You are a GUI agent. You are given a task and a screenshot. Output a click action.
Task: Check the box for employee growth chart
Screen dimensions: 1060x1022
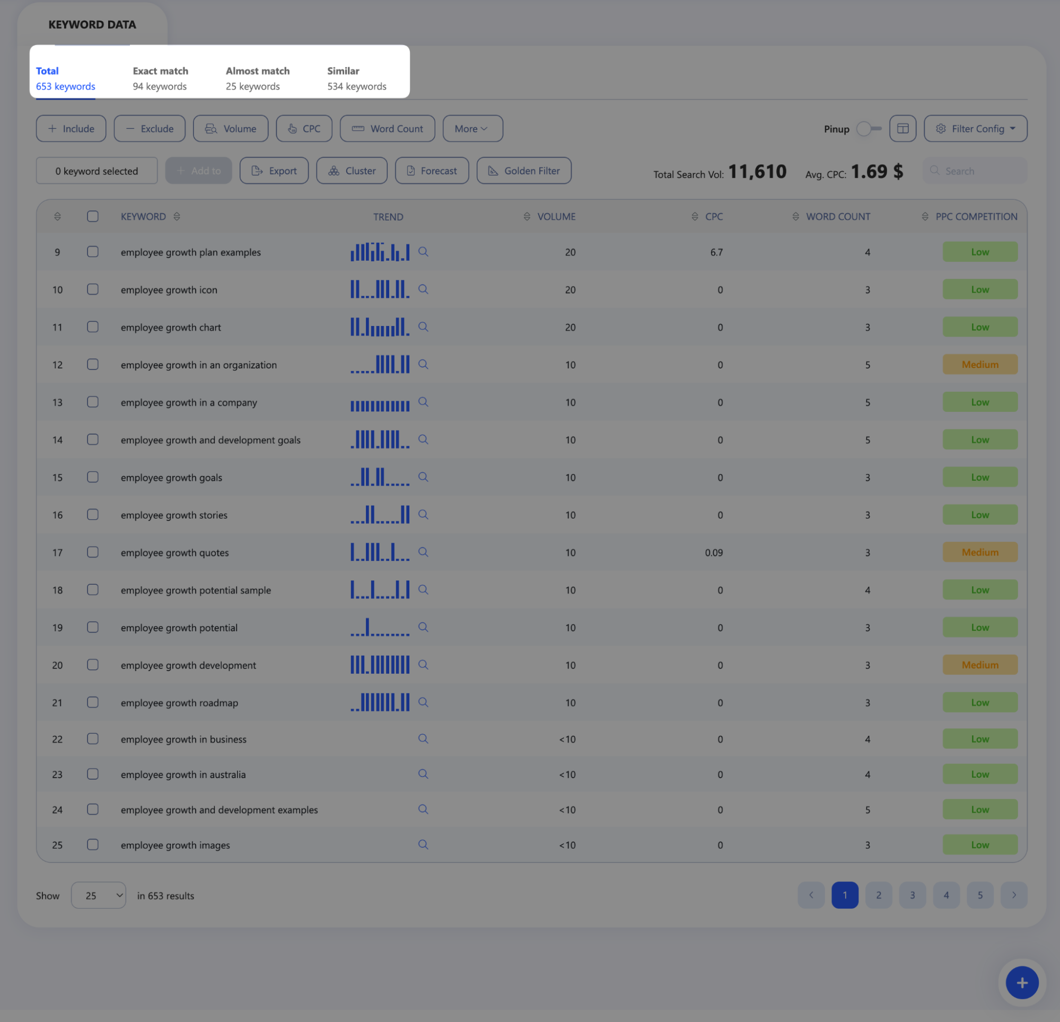[x=92, y=327]
